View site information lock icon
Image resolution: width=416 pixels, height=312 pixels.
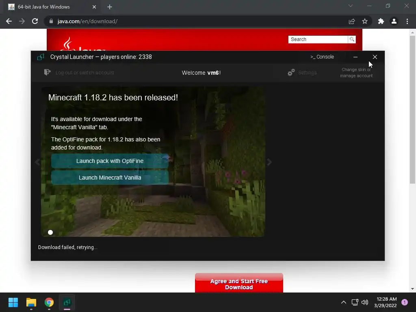[x=51, y=21]
